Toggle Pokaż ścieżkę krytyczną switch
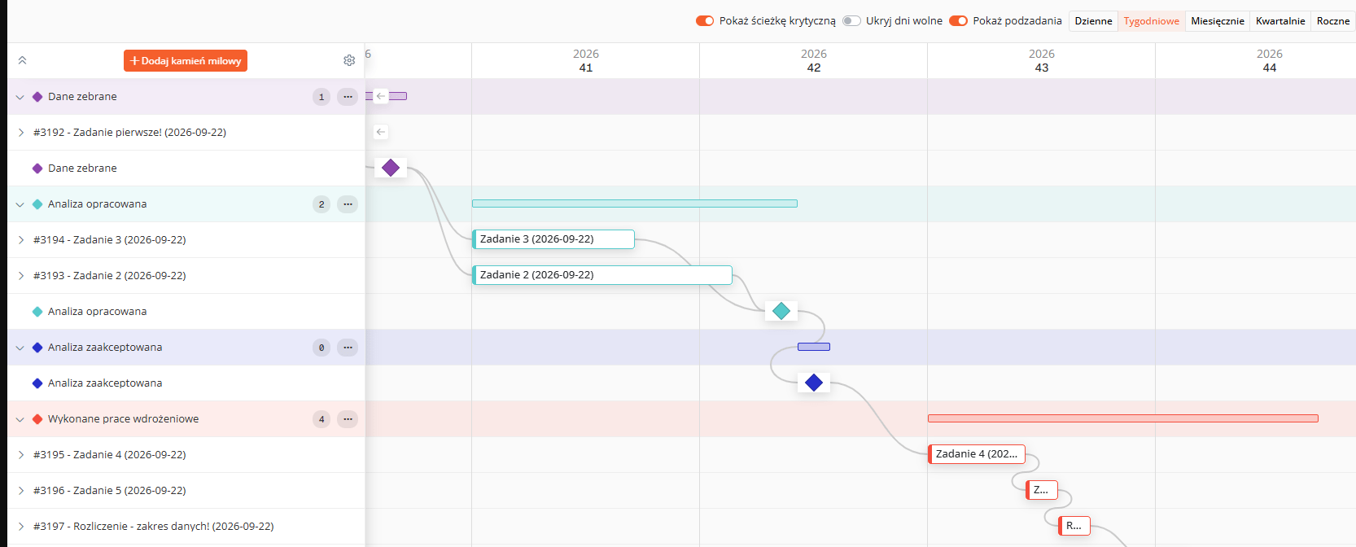This screenshot has width=1356, height=547. (705, 21)
